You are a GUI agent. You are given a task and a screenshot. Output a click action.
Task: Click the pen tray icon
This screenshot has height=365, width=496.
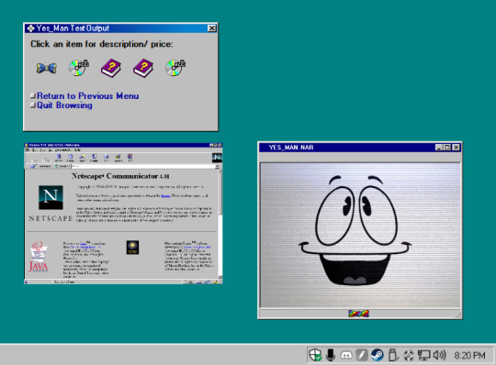click(362, 355)
